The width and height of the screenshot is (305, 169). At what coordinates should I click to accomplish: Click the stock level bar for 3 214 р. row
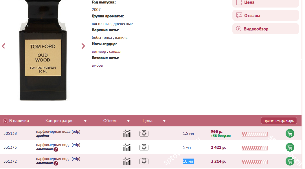point(255,162)
